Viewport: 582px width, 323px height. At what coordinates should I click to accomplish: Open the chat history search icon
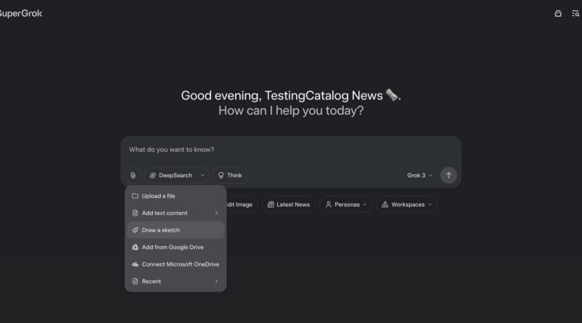(x=575, y=13)
